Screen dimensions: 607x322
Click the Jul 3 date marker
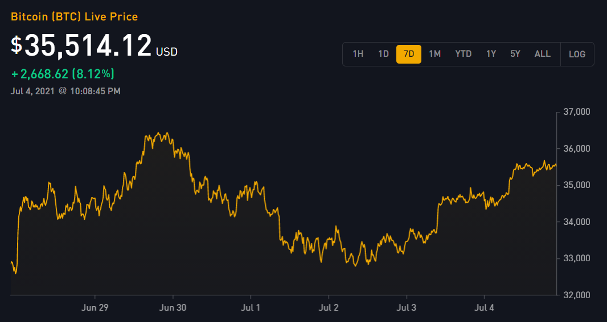click(407, 308)
